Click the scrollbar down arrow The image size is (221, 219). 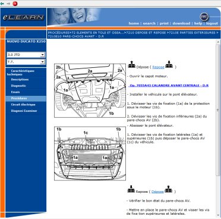click(217, 215)
